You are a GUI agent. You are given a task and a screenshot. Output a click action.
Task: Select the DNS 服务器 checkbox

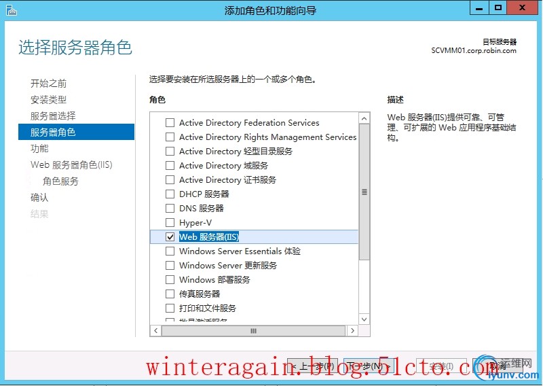170,208
